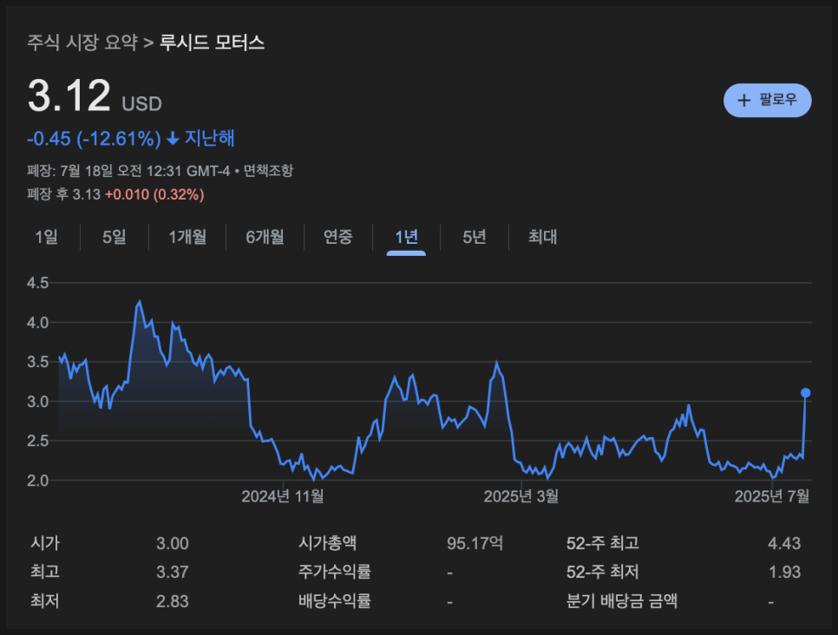Click the 2.0 y-axis label

[38, 481]
